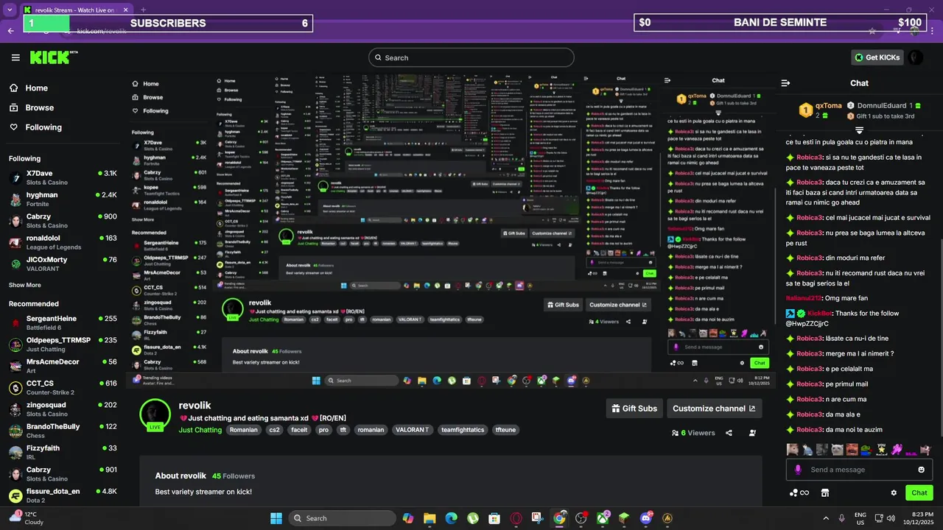943x530 pixels.
Task: Click the KICK logo
Action: pyautogui.click(x=53, y=57)
